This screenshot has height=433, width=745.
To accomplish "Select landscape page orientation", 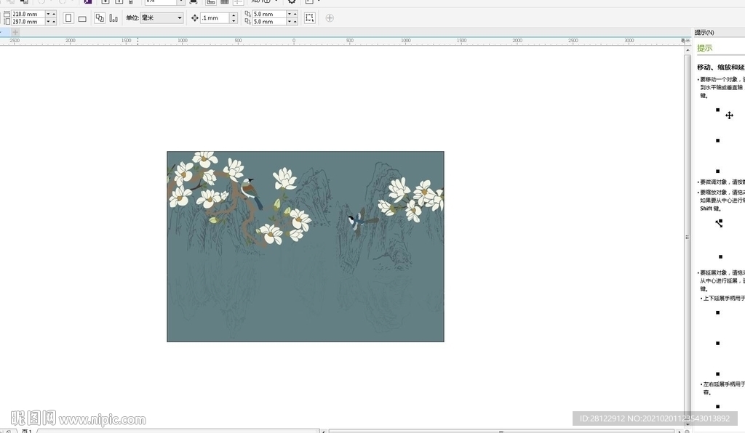I will point(82,18).
